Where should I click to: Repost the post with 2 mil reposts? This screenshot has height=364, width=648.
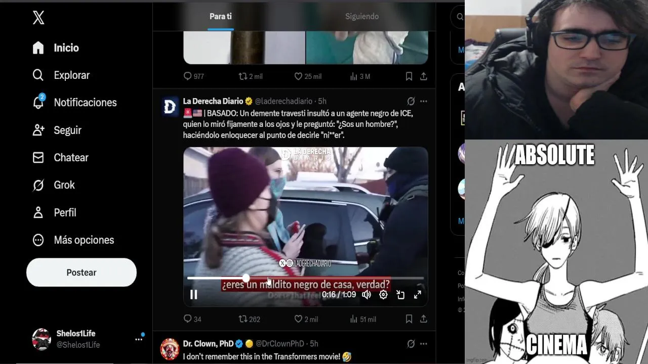pyautogui.click(x=251, y=76)
